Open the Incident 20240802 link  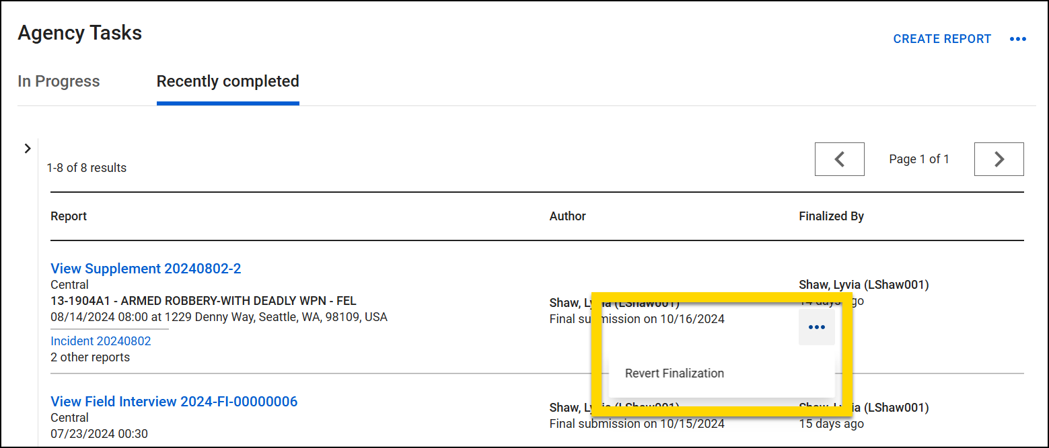pyautogui.click(x=101, y=341)
